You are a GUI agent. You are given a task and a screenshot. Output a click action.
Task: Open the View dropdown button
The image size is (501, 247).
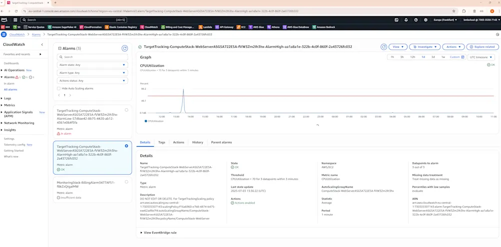pos(398,47)
